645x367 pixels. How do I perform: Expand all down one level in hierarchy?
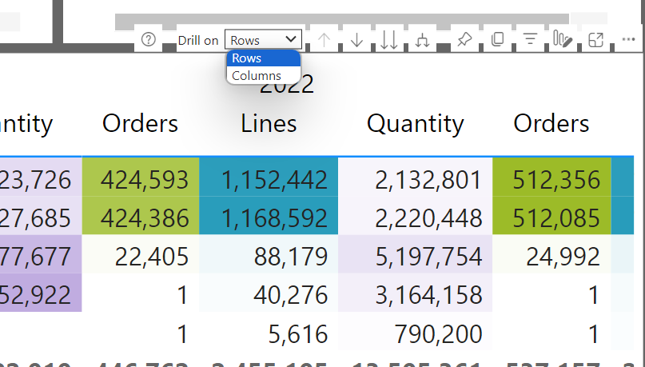[424, 40]
